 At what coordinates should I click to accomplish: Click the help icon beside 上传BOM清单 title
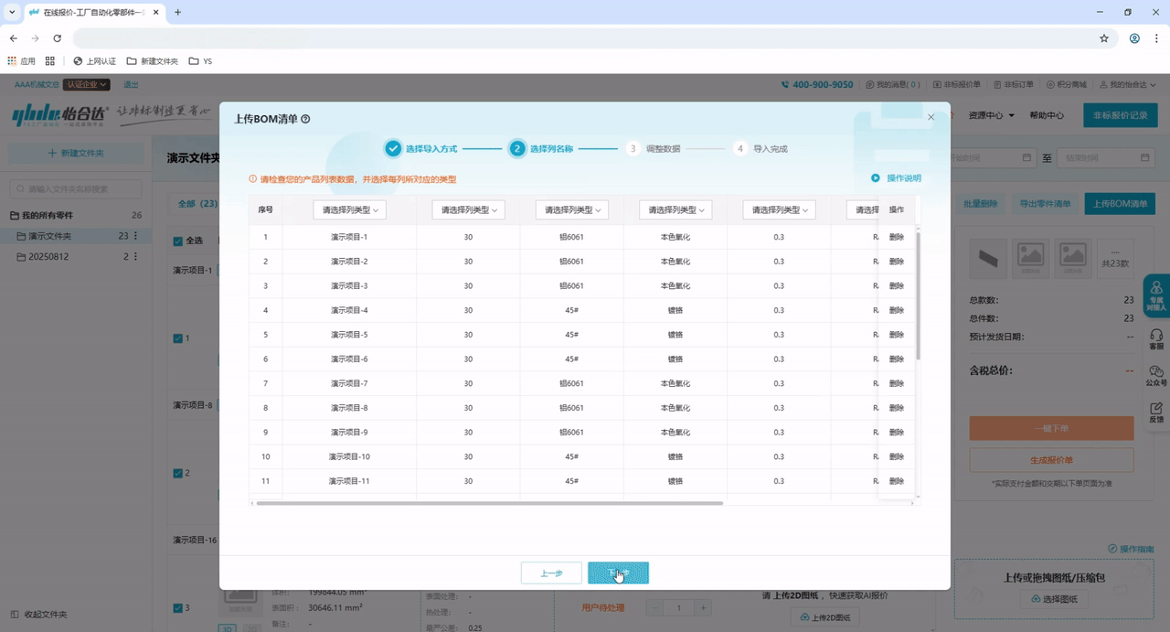(x=305, y=119)
